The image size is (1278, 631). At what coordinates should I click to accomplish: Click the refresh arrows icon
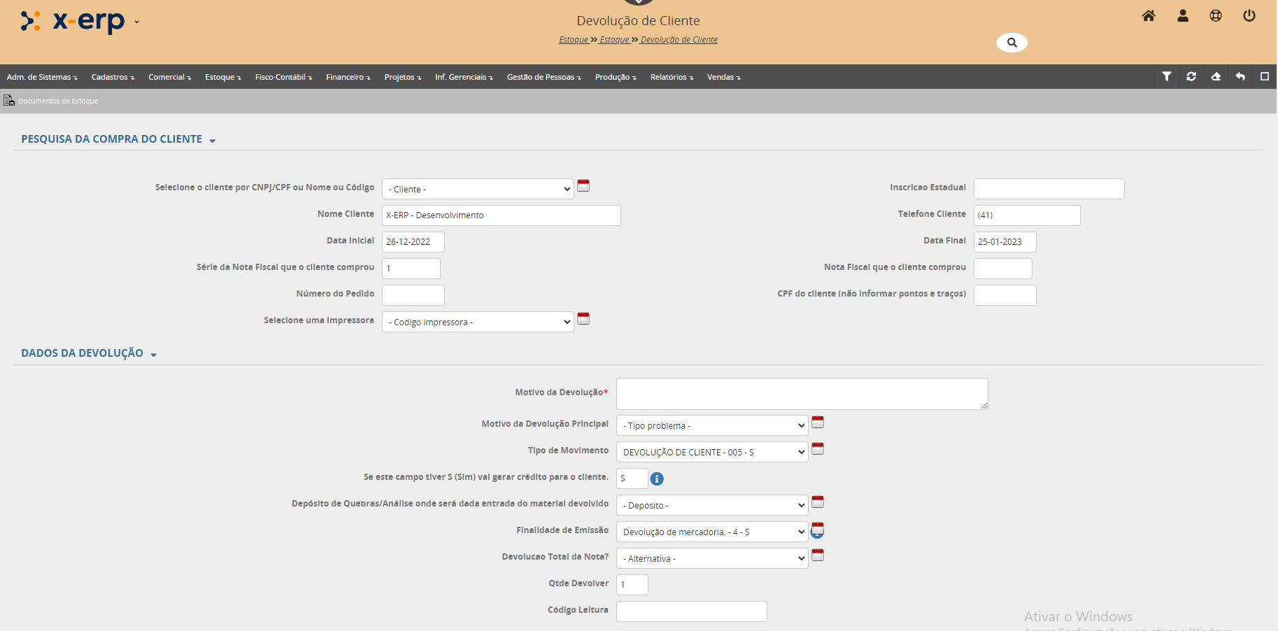click(x=1191, y=77)
